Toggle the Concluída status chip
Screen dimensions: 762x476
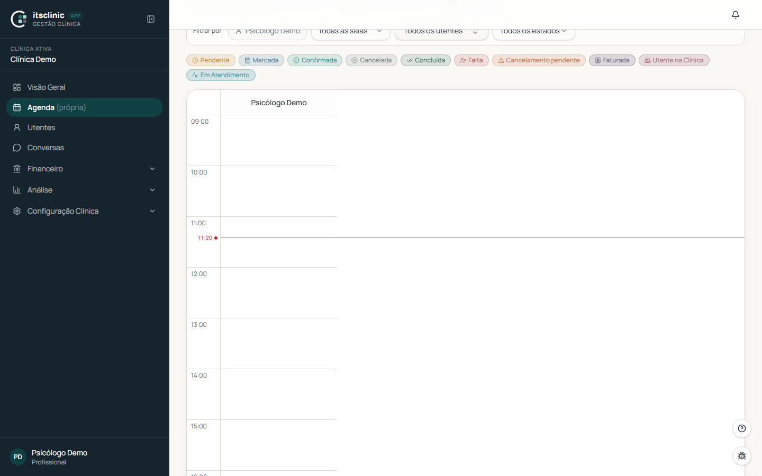coord(426,60)
